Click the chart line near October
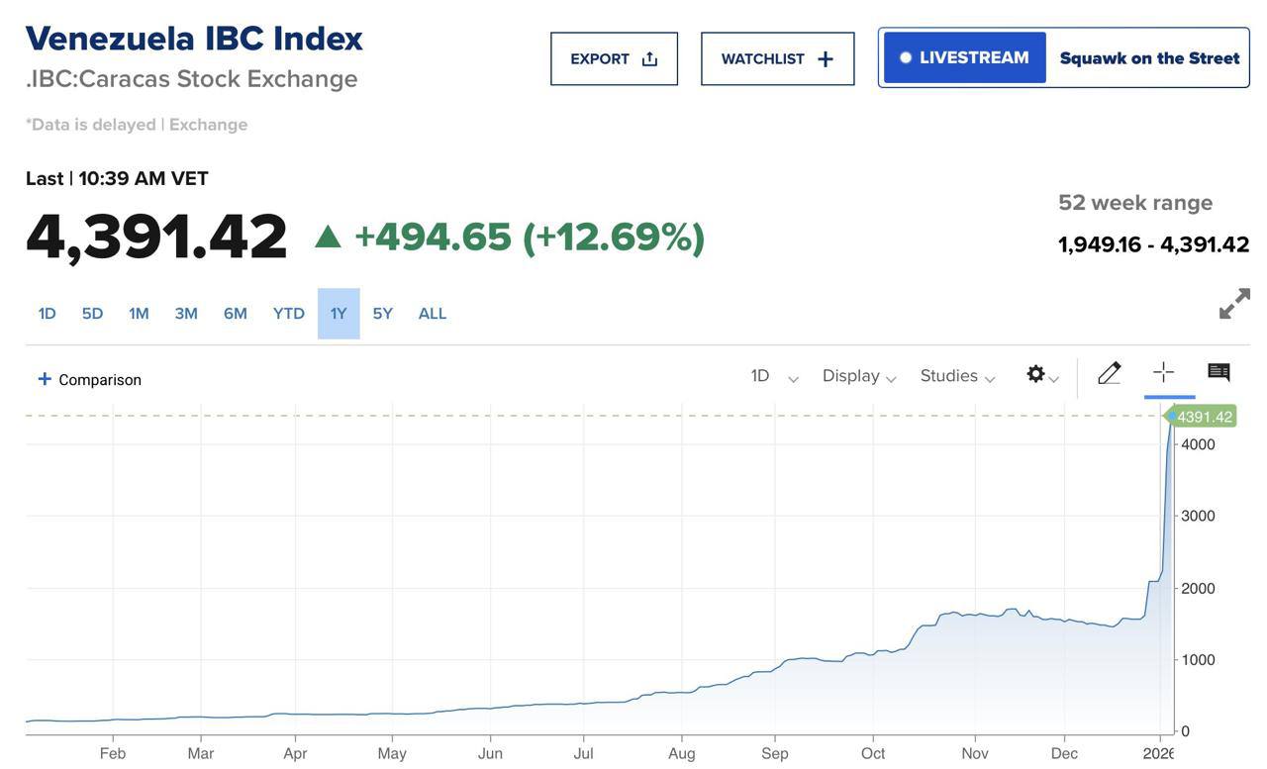The image size is (1267, 769). coord(873,652)
